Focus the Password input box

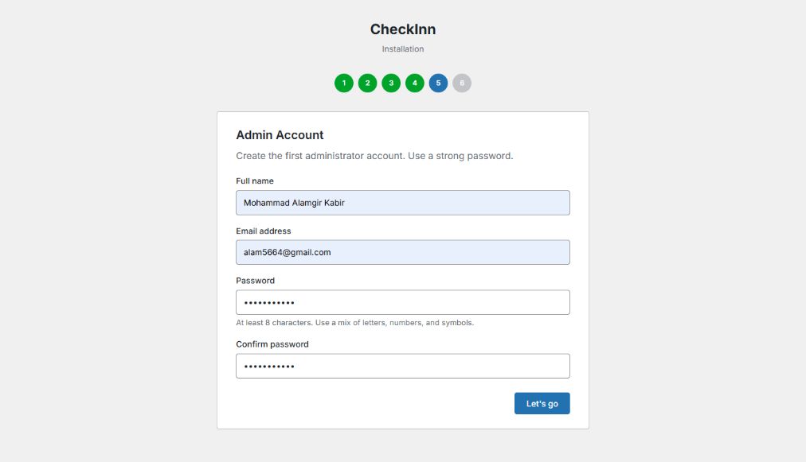tap(403, 302)
